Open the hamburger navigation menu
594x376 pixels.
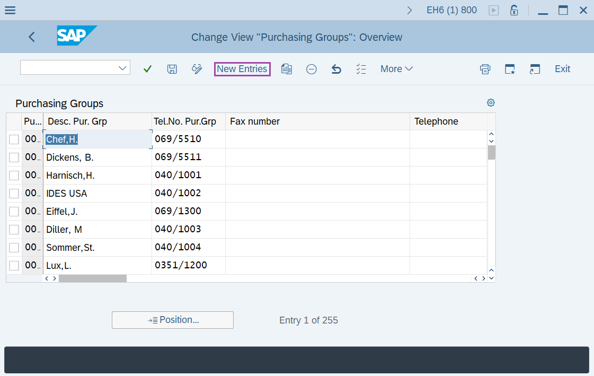(10, 10)
